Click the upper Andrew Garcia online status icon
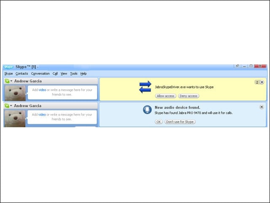The height and width of the screenshot is (203, 270). 7,81
